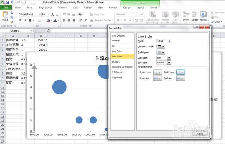
Task: Click the Decrease Indent icon
Action: coord(81,20)
